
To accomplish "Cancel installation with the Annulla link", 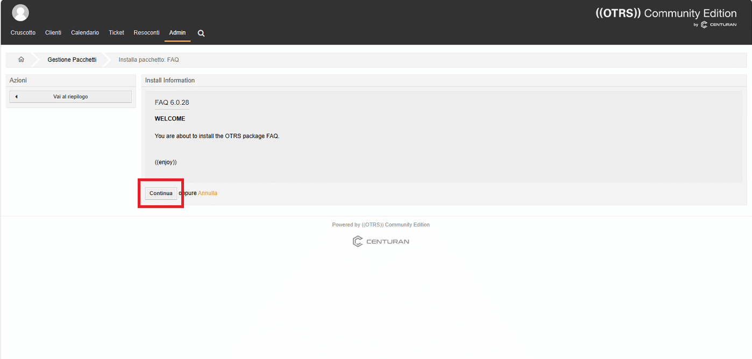I will coord(208,193).
